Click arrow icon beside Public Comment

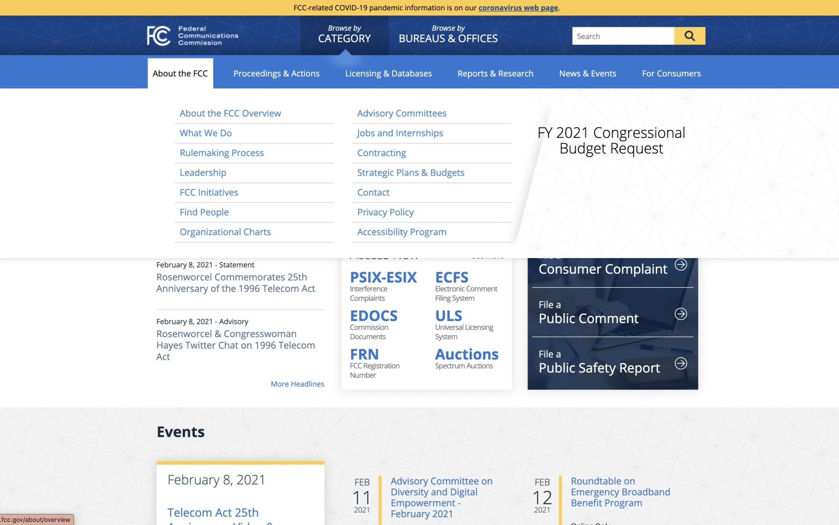681,314
